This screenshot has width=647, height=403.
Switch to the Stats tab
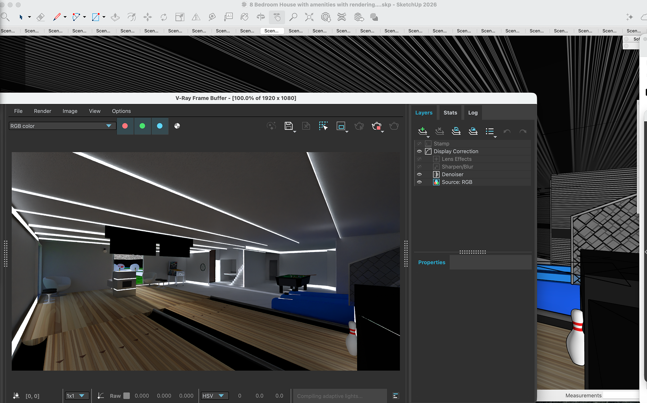pos(450,113)
